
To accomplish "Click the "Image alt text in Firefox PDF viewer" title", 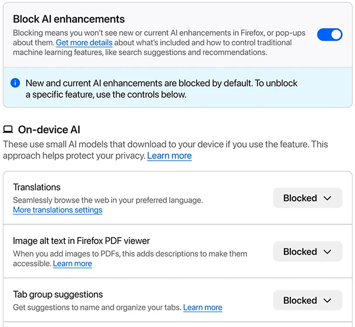I will [x=82, y=241].
